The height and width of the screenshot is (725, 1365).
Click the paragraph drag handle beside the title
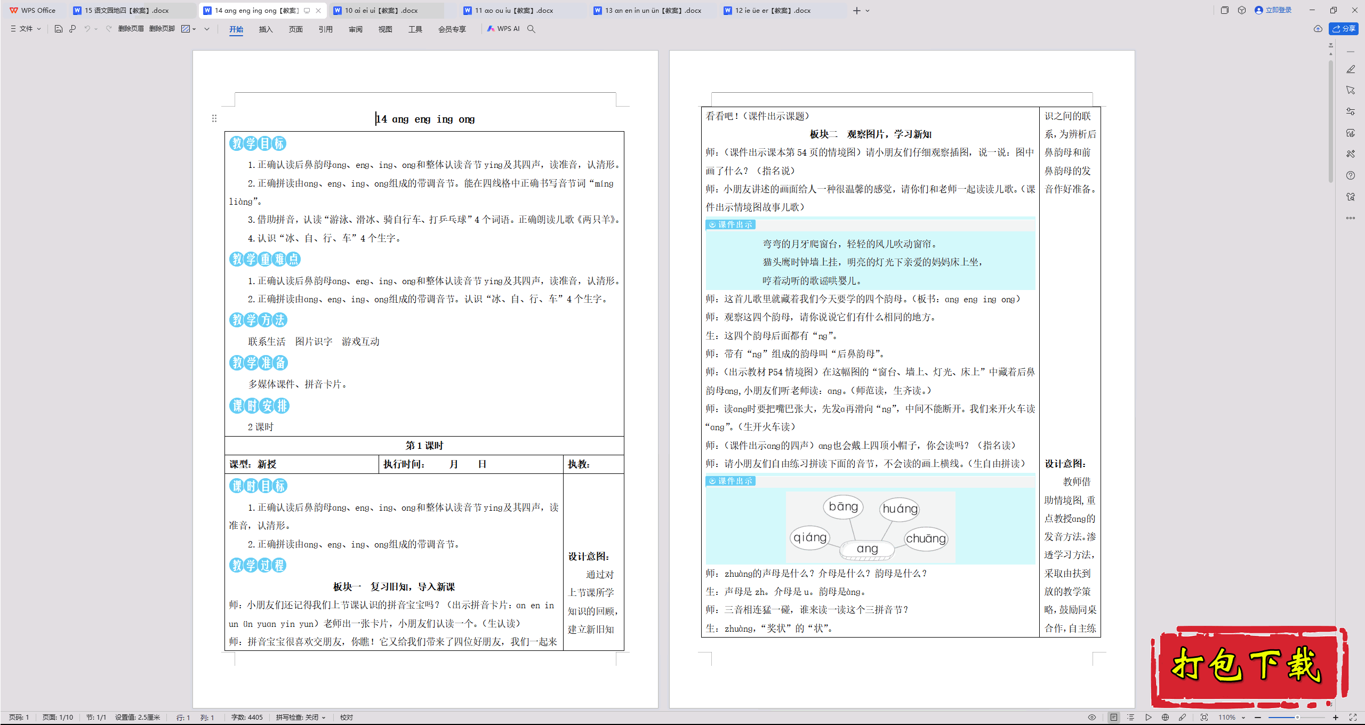(214, 118)
